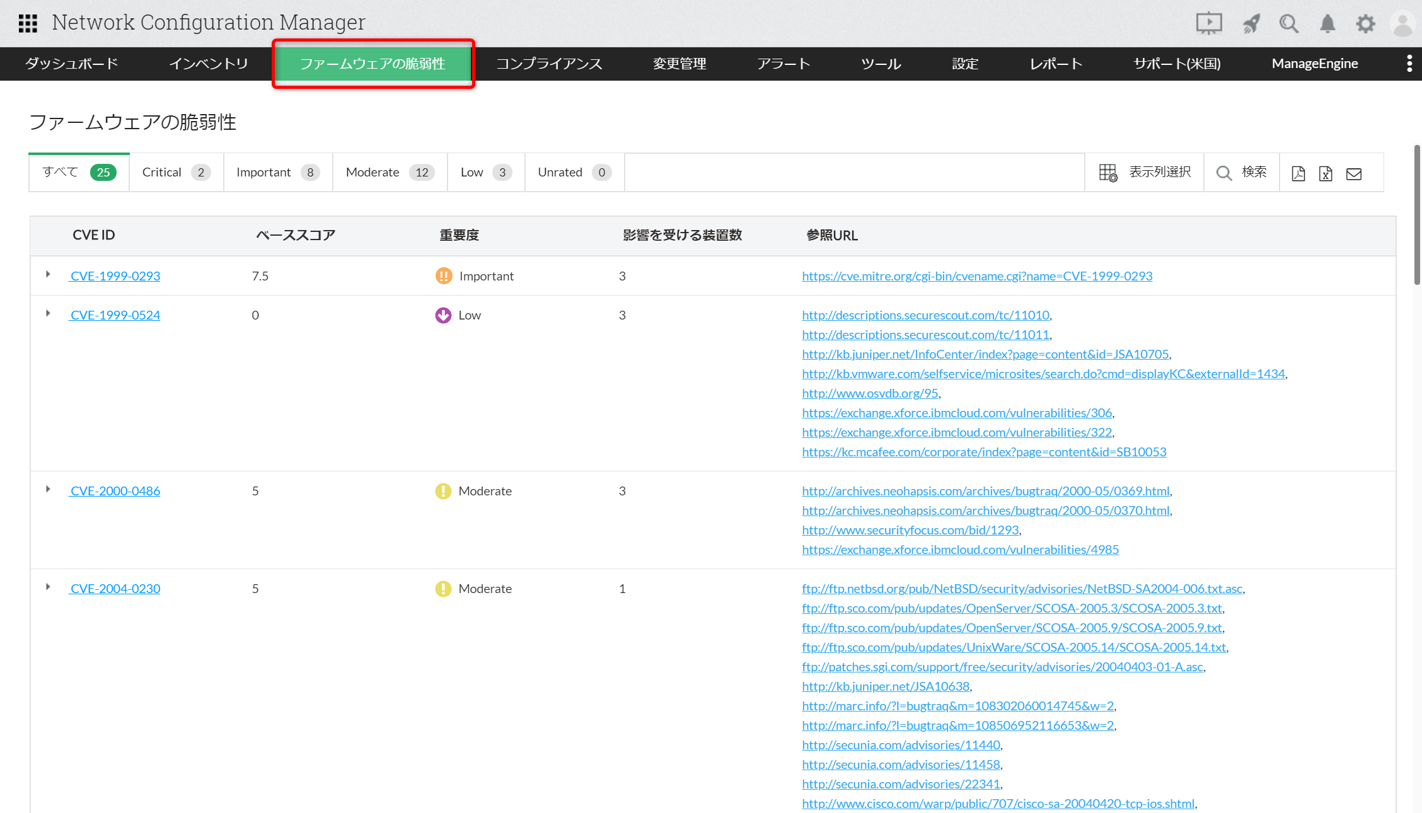Expand the CVE-2004-0230 row
Viewport: 1422px width, 813px height.
[x=48, y=587]
